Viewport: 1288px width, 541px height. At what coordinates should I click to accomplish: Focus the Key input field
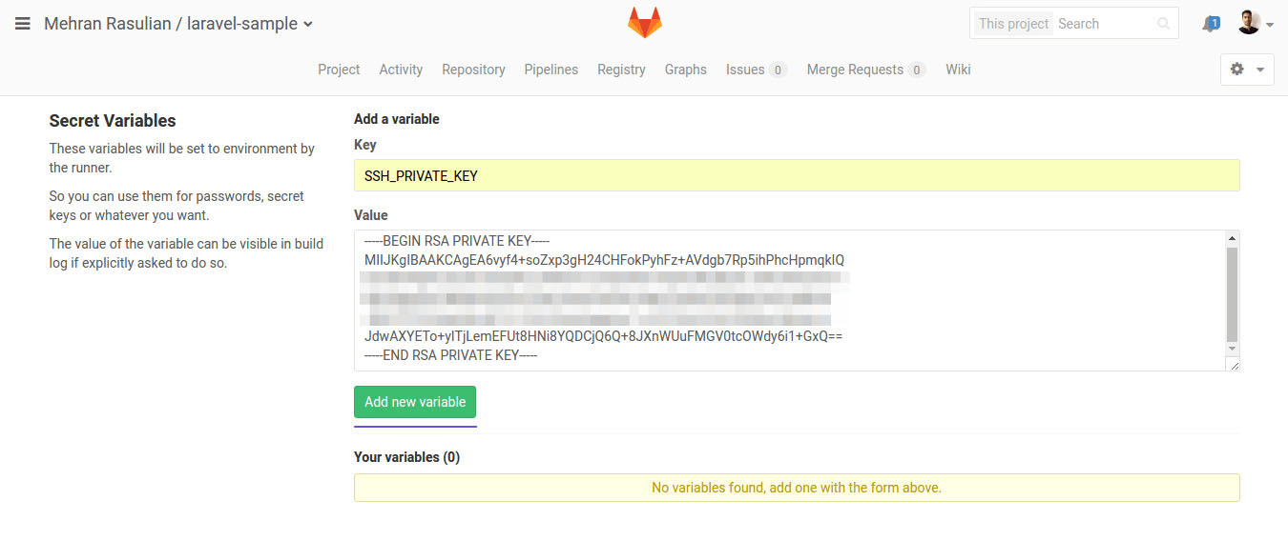tap(796, 175)
